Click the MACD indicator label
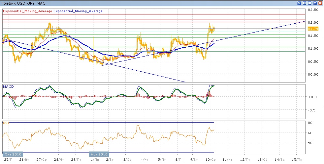 pyautogui.click(x=8, y=86)
